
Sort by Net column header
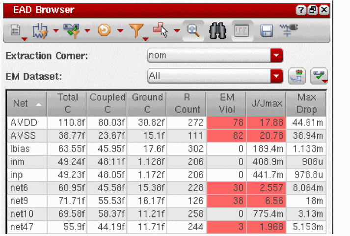point(27,104)
